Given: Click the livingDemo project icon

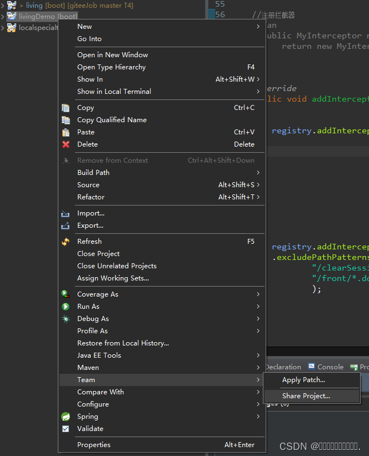Looking at the screenshot, I should pyautogui.click(x=12, y=16).
